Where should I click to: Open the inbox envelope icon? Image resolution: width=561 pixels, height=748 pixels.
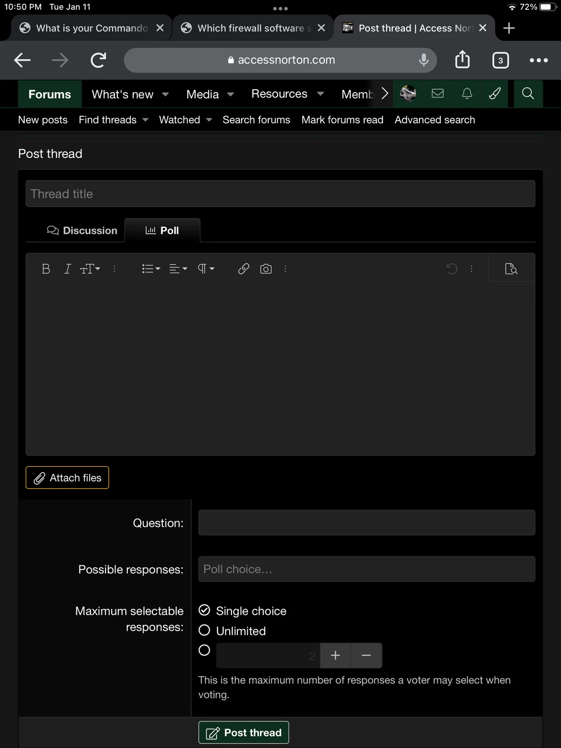(438, 93)
